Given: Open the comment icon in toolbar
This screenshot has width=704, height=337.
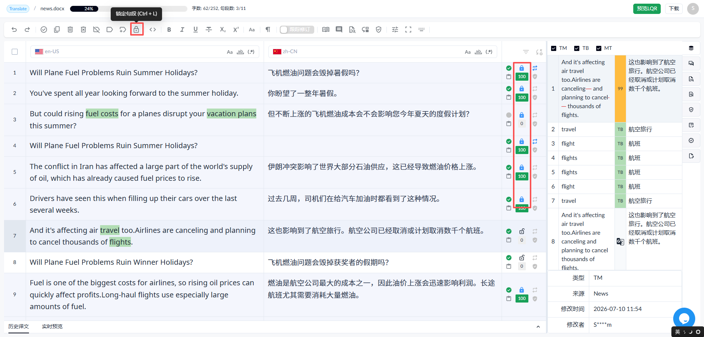Looking at the screenshot, I should coord(339,30).
